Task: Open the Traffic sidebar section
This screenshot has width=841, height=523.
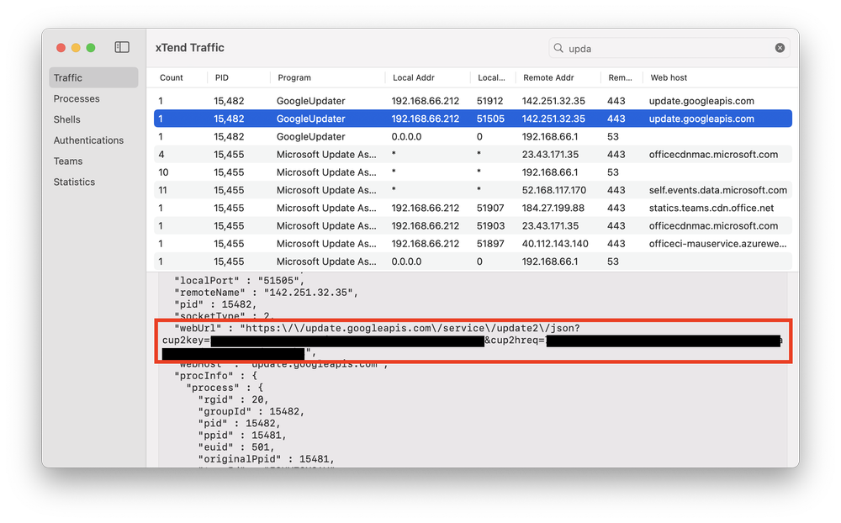Action: point(93,78)
